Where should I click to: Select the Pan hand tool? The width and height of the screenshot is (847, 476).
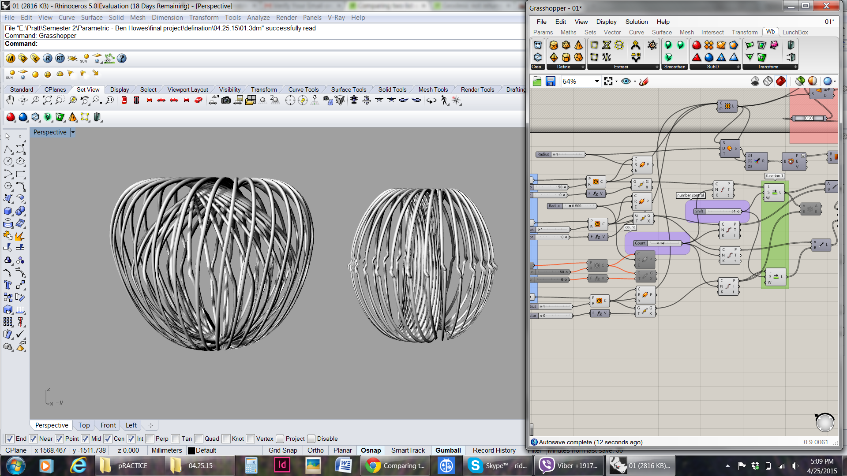pyautogui.click(x=10, y=100)
